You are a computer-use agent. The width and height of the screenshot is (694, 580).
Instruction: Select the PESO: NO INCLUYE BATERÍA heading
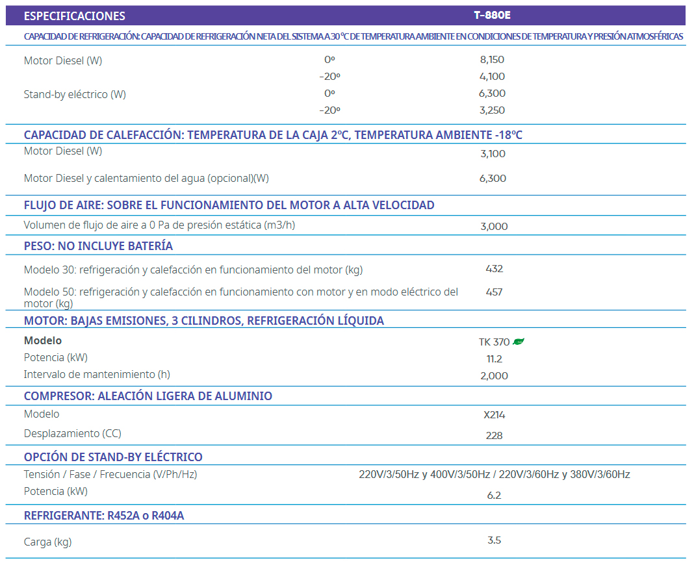[98, 246]
